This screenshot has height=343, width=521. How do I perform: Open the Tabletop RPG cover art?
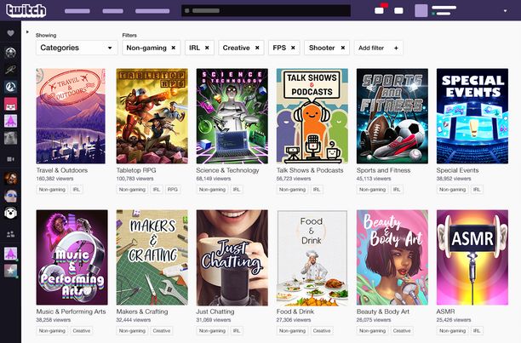tap(152, 116)
